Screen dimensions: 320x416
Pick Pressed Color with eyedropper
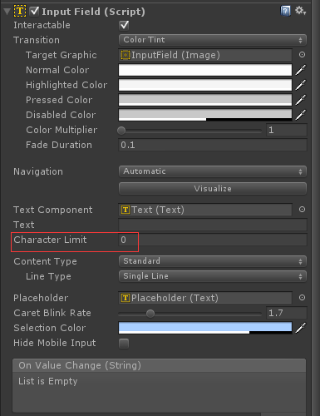(x=301, y=100)
